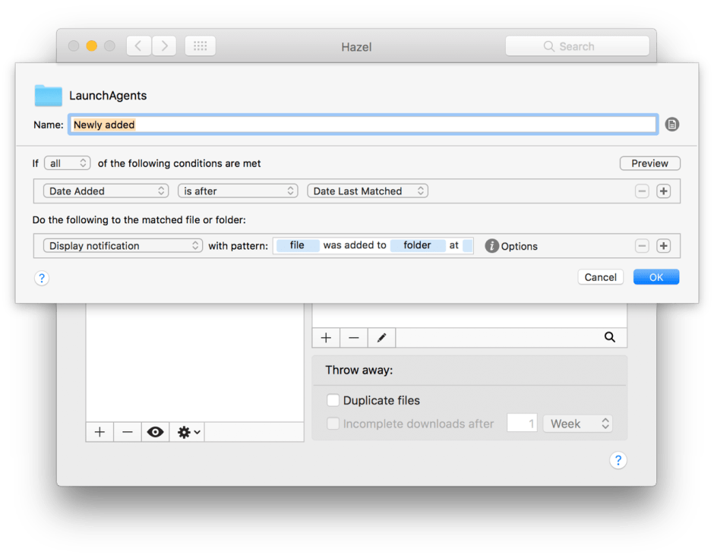Click the Preview button
The width and height of the screenshot is (714, 558).
pyautogui.click(x=649, y=163)
